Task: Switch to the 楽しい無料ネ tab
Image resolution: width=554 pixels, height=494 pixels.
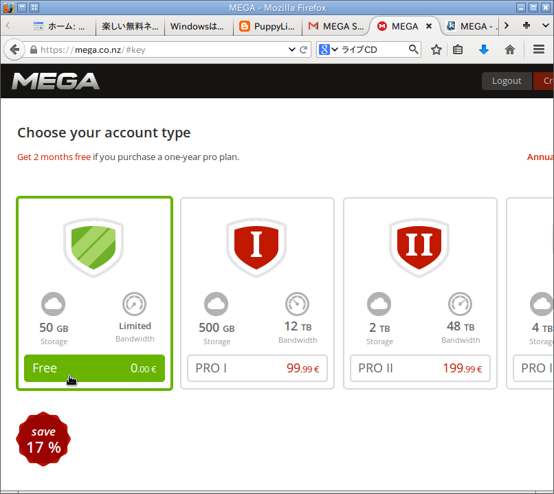Action: coord(130,26)
